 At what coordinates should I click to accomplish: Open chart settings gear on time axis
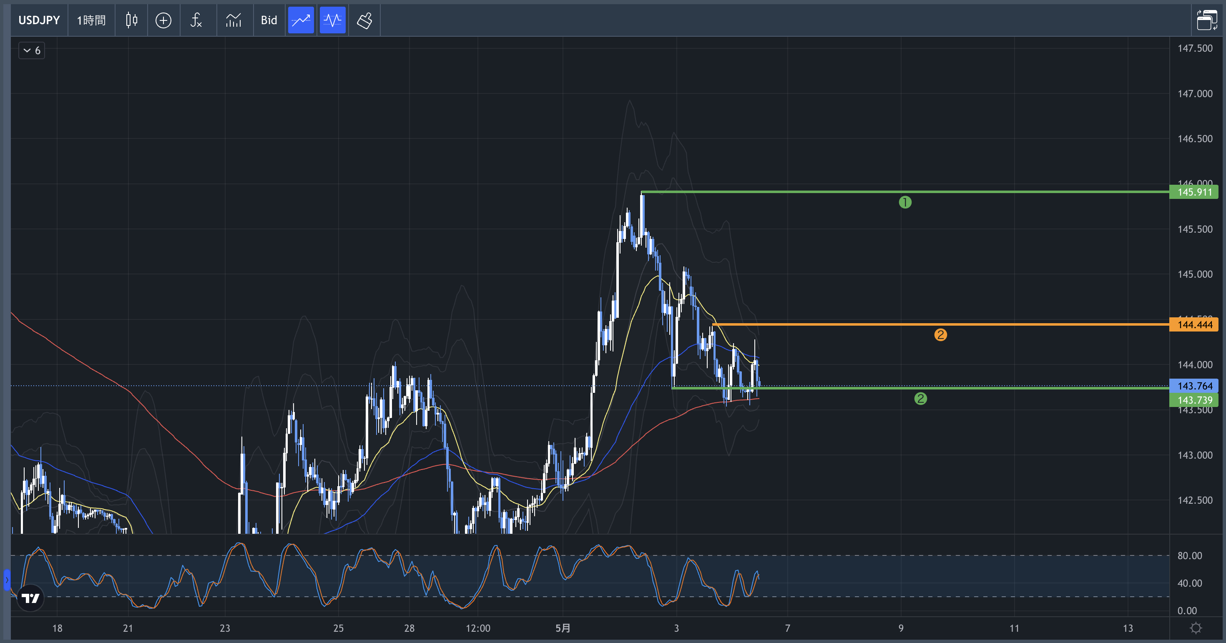pos(1196,628)
